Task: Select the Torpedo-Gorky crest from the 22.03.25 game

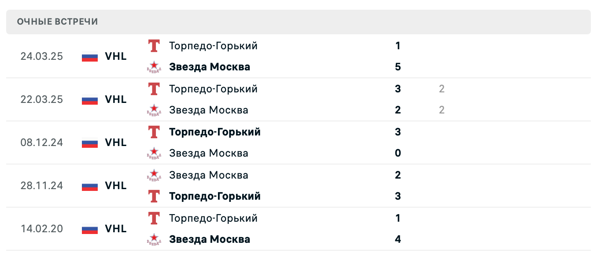Action: click(x=154, y=89)
